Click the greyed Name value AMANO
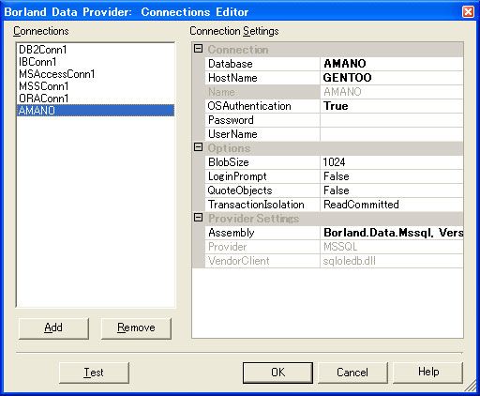 click(x=392, y=92)
